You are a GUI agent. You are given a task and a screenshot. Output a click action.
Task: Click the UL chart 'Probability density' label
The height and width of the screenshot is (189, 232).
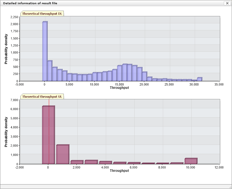coord(6,132)
